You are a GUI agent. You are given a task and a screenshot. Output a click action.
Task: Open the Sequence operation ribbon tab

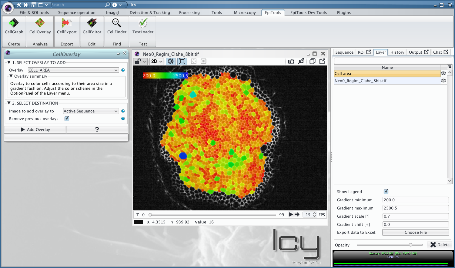coord(77,12)
